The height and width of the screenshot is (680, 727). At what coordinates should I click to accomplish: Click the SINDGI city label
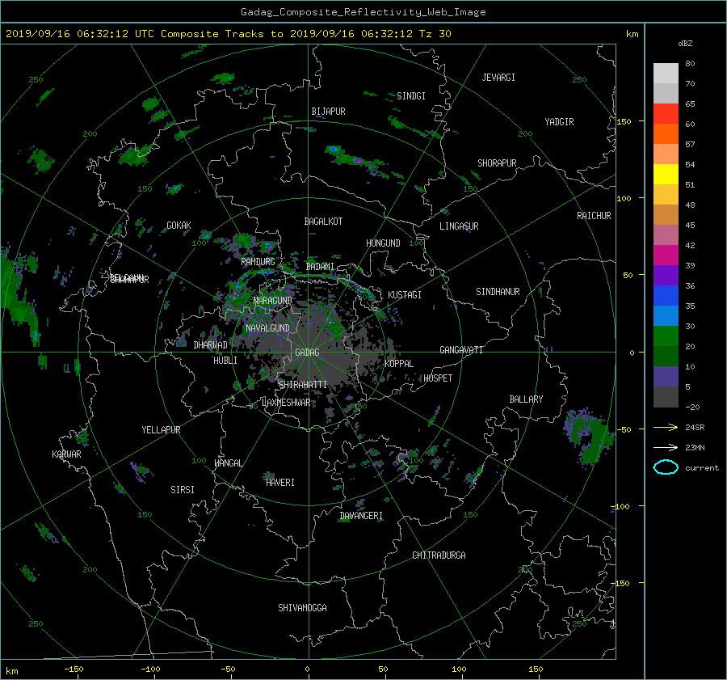coord(411,96)
